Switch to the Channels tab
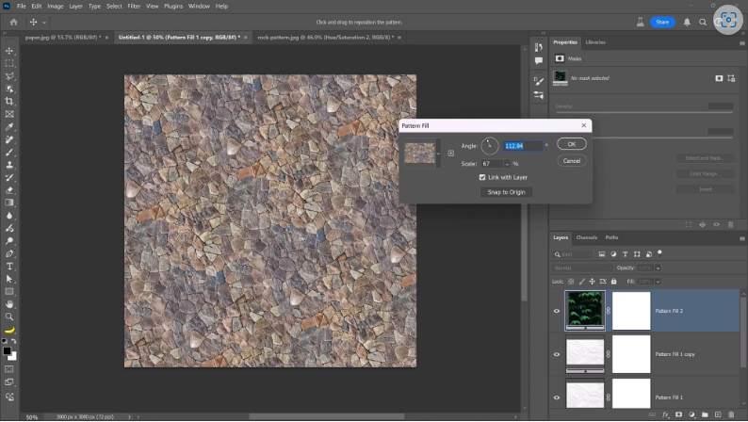The height and width of the screenshot is (422, 748). [x=586, y=237]
